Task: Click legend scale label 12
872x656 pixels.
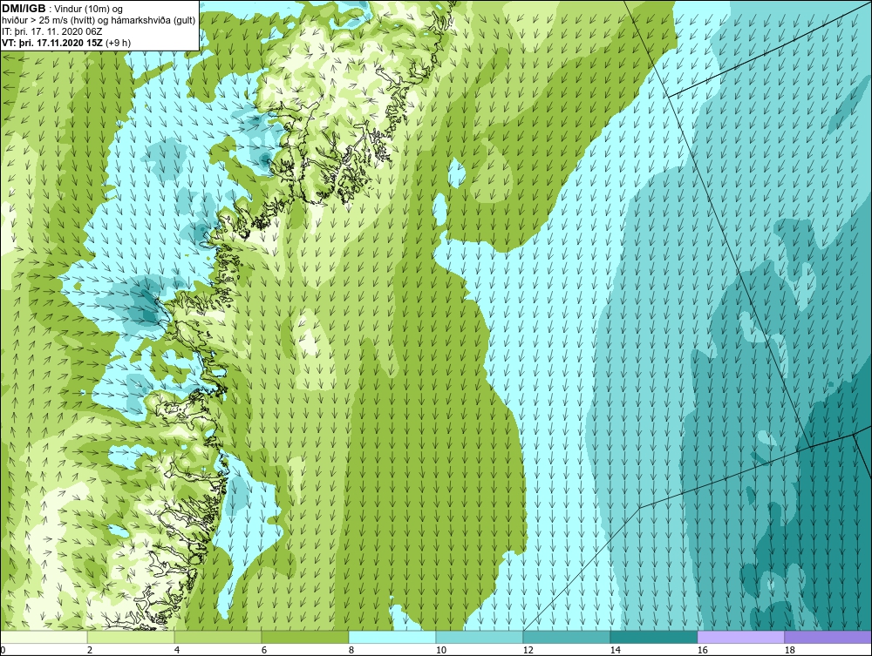Action: 528,650
